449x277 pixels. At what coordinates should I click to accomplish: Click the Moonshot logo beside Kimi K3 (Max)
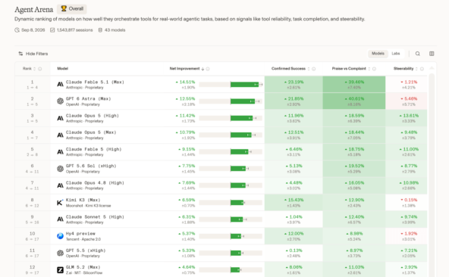click(x=60, y=202)
